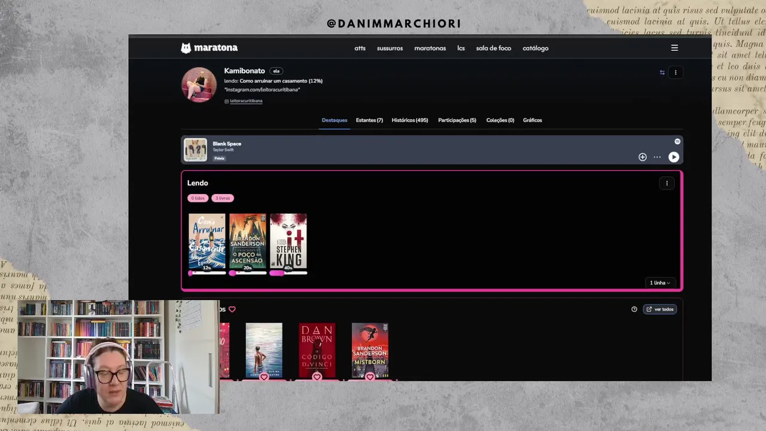
Task: Go to sala de foco
Action: (494, 48)
